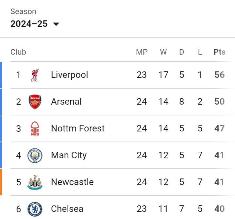
Task: Click the Newcastle club crest icon
Action: (35, 182)
